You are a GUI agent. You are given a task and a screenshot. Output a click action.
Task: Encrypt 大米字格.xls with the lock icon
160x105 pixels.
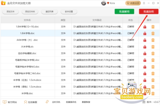(x=145, y=47)
